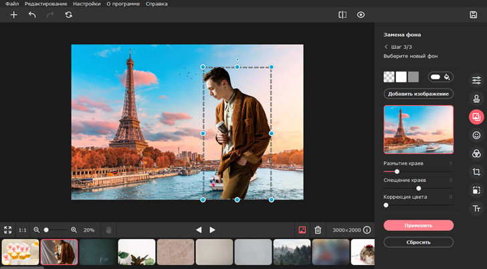487x269 pixels.
Task: Show image info next to 3000×2000
Action: pos(367,230)
